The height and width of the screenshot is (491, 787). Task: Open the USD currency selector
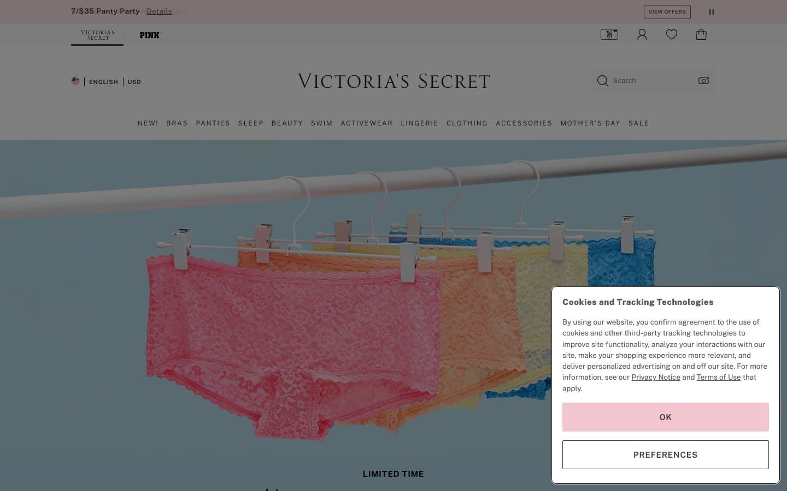coord(134,82)
